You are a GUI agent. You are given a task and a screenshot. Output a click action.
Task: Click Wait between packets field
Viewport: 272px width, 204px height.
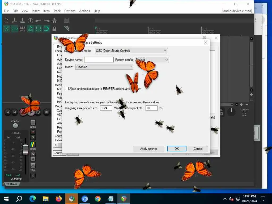point(151,108)
